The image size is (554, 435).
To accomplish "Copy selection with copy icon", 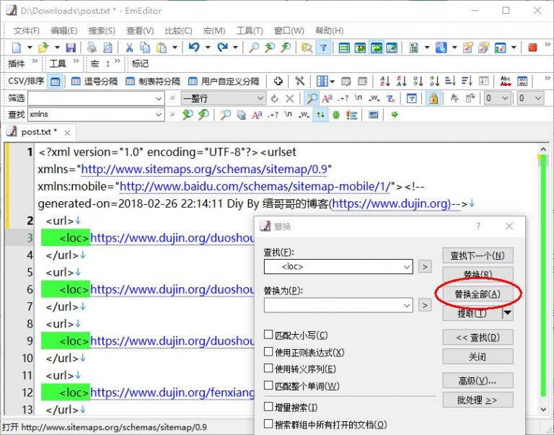I will coord(145,48).
